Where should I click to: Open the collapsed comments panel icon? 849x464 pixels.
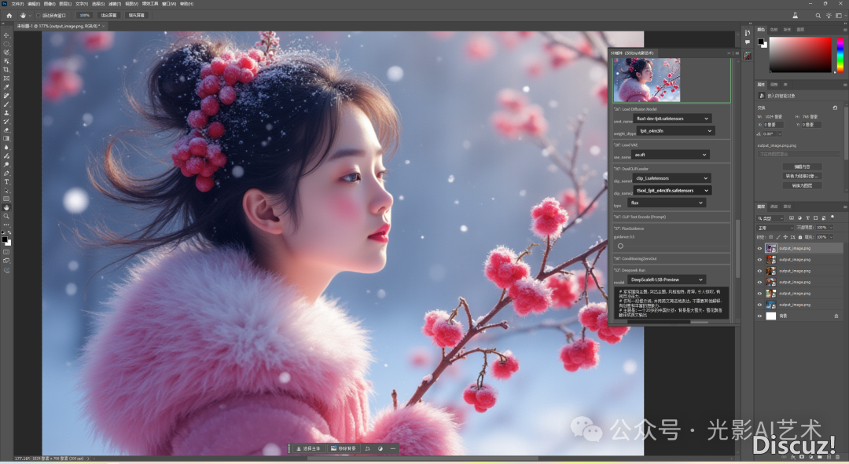[748, 42]
